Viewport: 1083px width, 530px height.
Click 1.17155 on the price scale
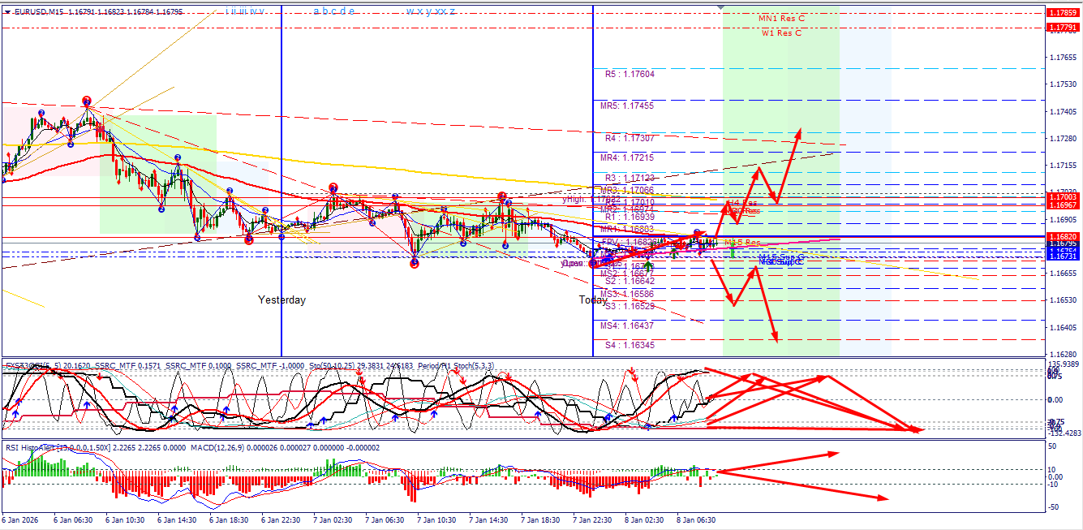coord(1063,166)
